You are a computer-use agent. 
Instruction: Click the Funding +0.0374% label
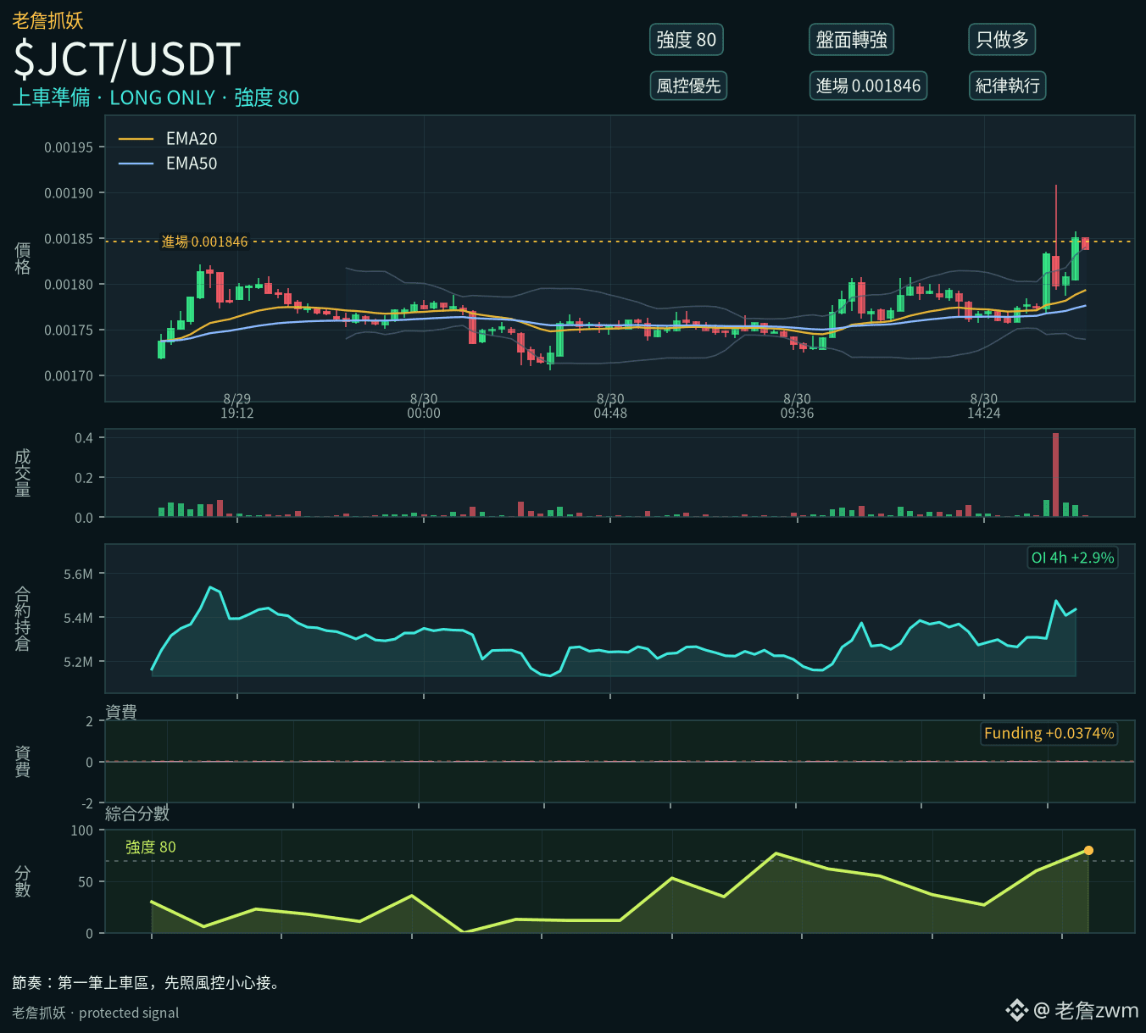click(1049, 733)
